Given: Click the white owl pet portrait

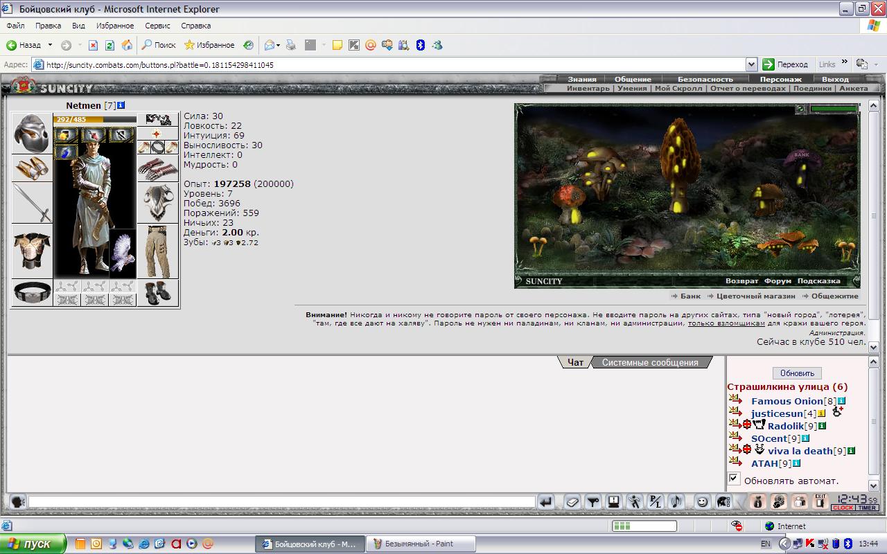Looking at the screenshot, I should pyautogui.click(x=123, y=253).
